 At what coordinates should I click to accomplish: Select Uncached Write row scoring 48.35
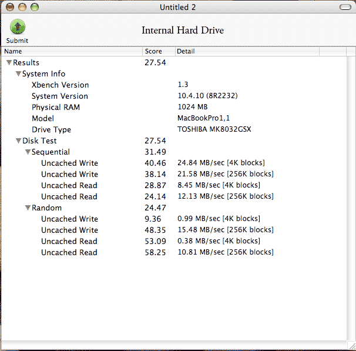174,230
